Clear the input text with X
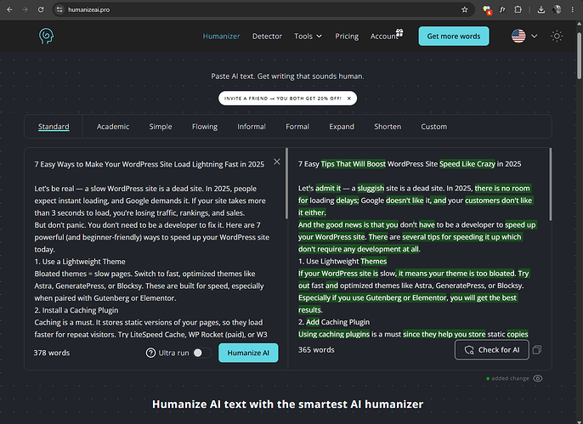This screenshot has width=583, height=424. (277, 161)
